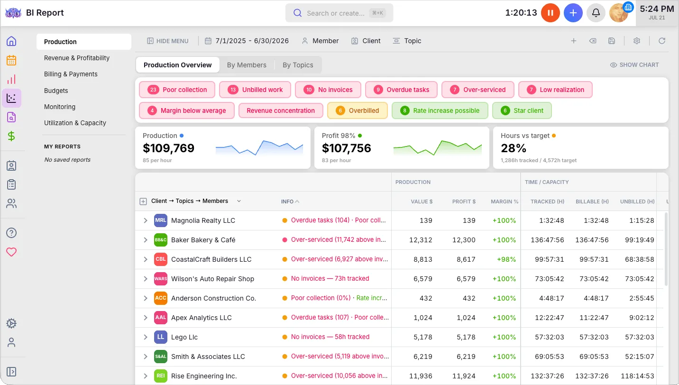
Task: Click the Search or create field
Action: click(339, 13)
